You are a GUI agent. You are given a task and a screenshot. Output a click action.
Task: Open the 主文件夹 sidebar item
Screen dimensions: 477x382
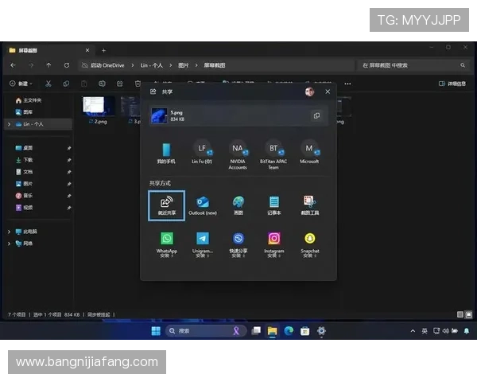31,100
